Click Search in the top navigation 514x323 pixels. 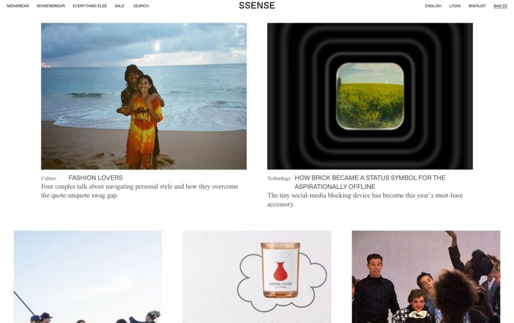pyautogui.click(x=141, y=6)
